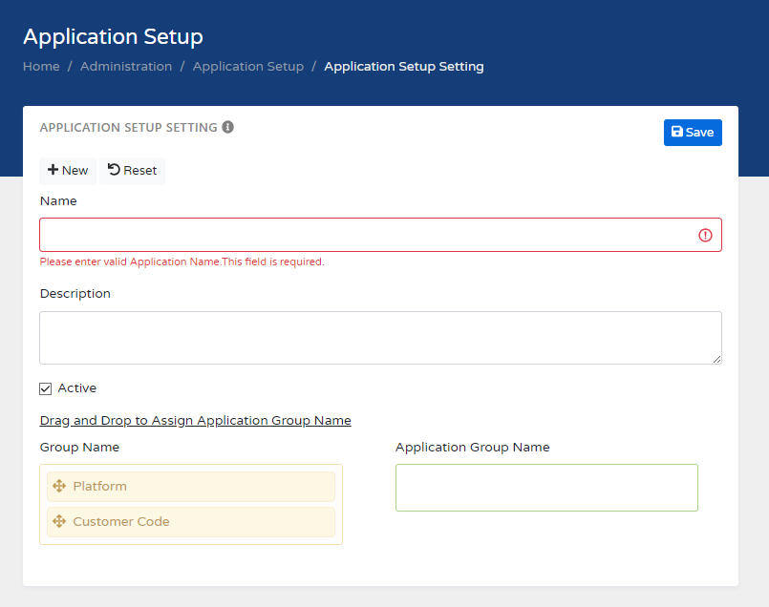
Task: Click the plus icon on New button
Action: tap(53, 170)
